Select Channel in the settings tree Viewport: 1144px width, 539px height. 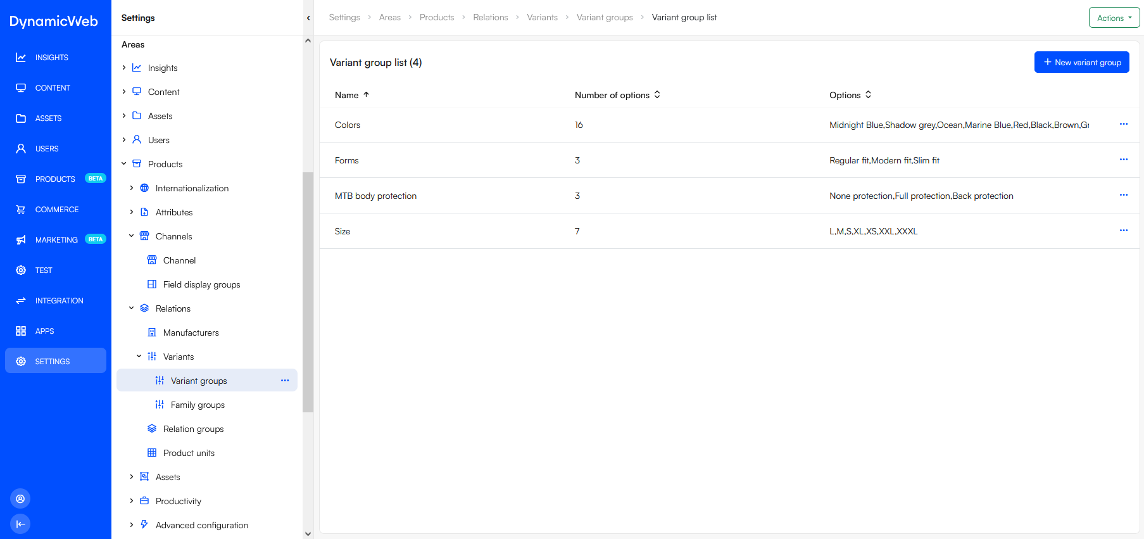coord(179,260)
